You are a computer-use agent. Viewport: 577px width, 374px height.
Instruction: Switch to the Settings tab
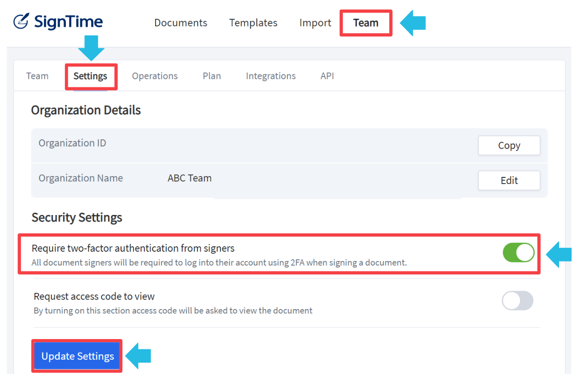[x=90, y=76]
